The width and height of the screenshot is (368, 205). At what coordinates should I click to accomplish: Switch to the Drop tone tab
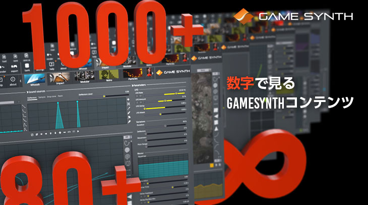point(51,96)
